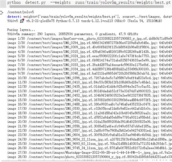The image size is (172, 162).
Task: Click the image 18/30 IMG_0533 line
Action: 90,113
